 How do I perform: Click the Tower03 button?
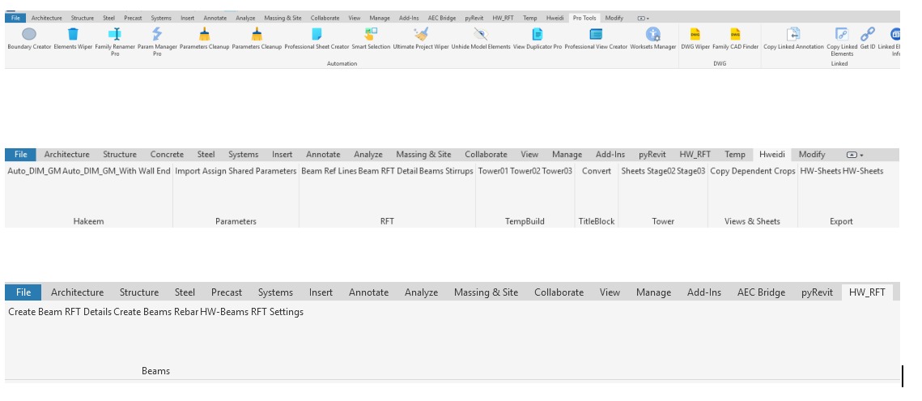pos(557,171)
